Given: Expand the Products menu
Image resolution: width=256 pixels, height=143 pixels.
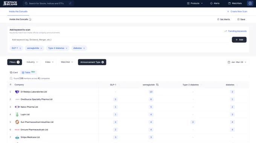Looking at the screenshot, I should [x=195, y=3].
